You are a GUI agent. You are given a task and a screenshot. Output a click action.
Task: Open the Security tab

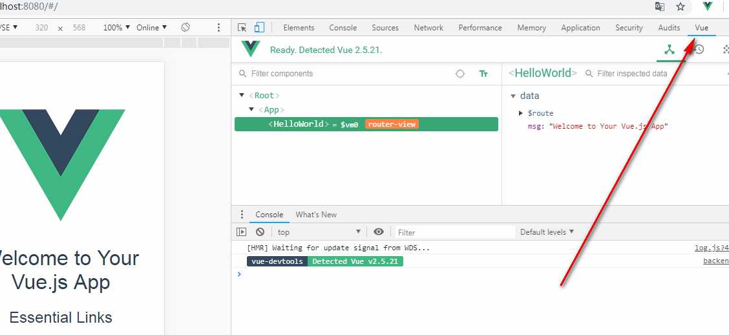click(x=629, y=27)
